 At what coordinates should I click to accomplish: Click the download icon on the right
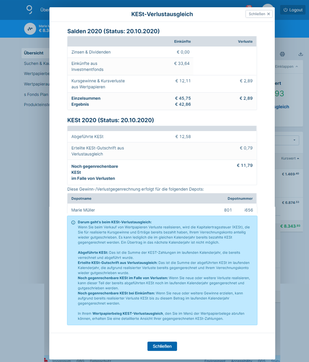[301, 54]
